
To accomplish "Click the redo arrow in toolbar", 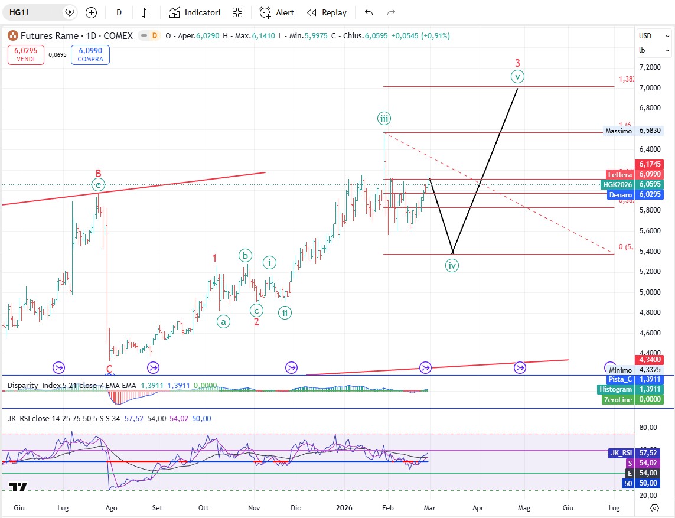I will coord(390,12).
